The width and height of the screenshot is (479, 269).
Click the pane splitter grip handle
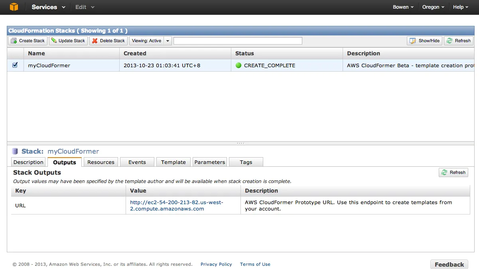coord(240,143)
